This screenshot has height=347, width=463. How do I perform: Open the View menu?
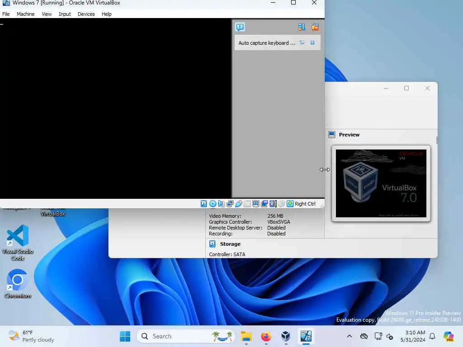[47, 14]
